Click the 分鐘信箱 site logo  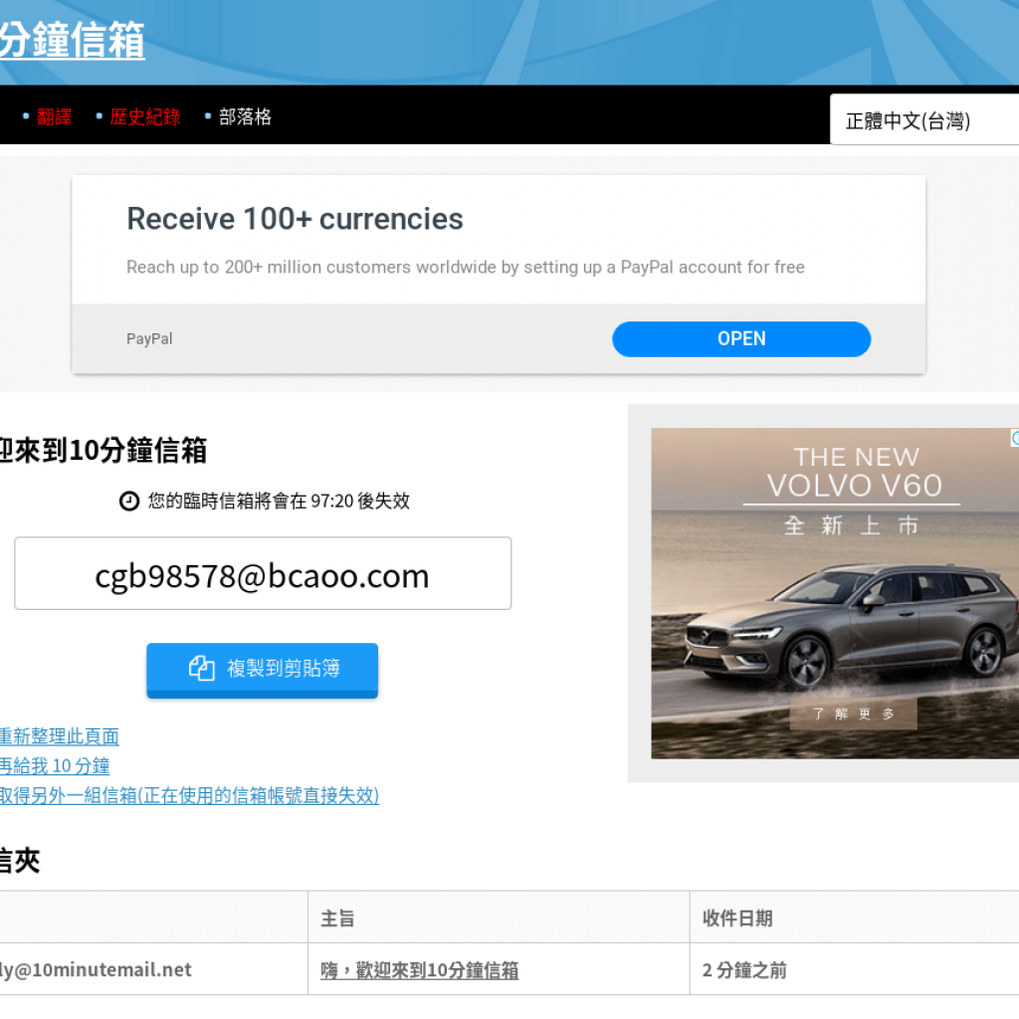coord(72,40)
